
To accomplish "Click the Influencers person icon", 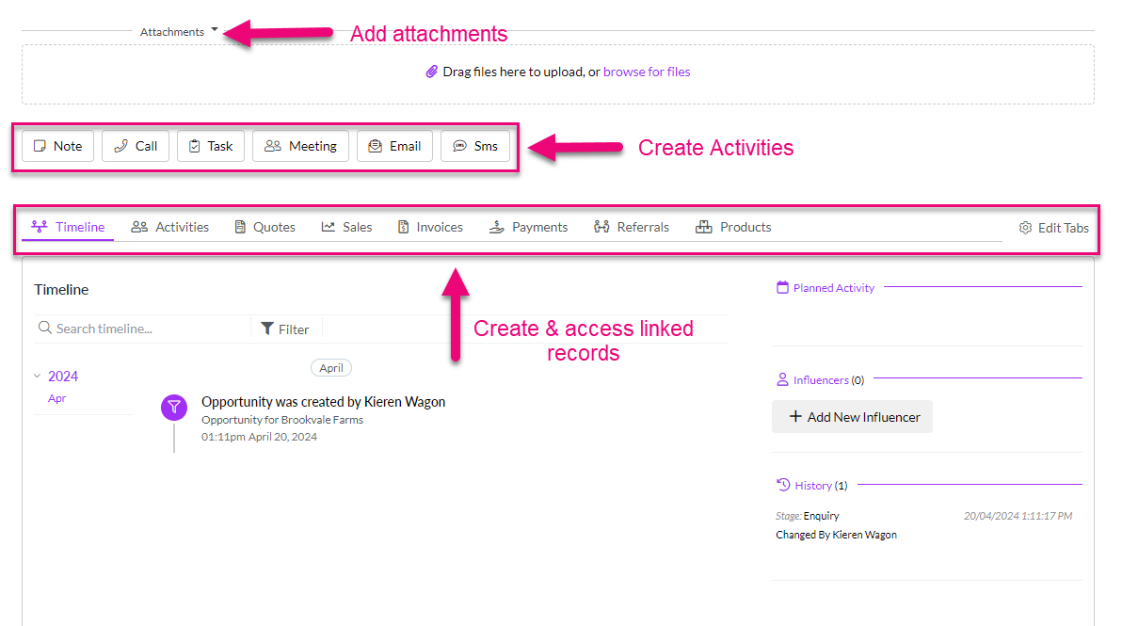I will click(782, 380).
